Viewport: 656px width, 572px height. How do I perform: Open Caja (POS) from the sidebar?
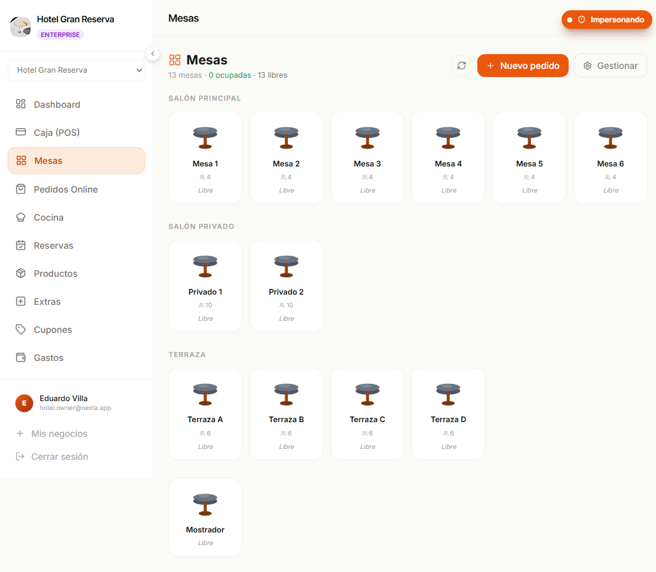point(76,133)
